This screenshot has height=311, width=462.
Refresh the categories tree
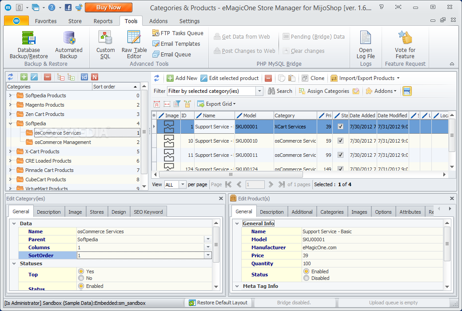point(11,77)
